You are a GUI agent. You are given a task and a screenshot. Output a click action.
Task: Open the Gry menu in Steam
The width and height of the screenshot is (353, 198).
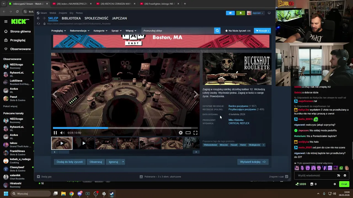tap(71, 13)
